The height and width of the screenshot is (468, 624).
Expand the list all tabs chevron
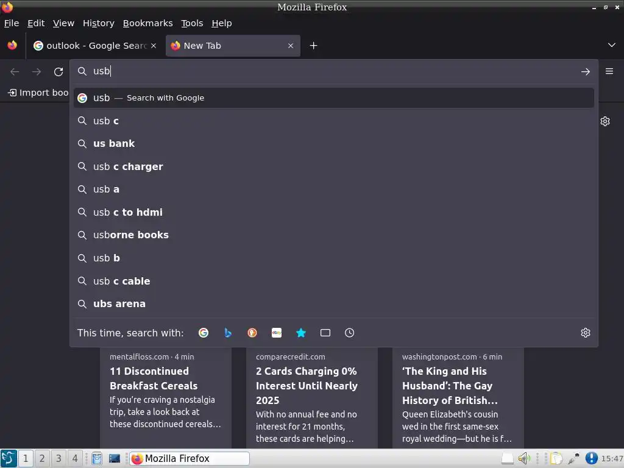[x=612, y=45]
